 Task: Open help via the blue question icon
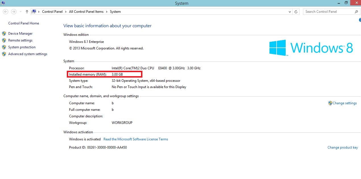click(360, 20)
